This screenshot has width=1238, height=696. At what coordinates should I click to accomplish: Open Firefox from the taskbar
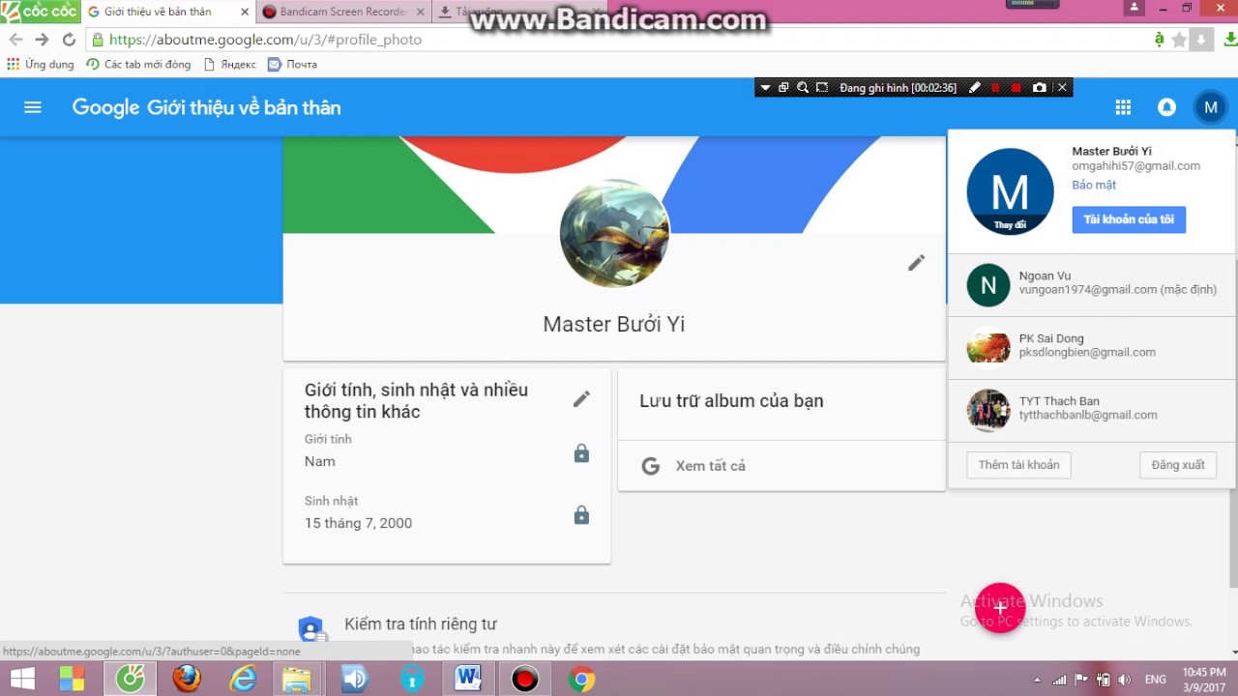coord(187,679)
